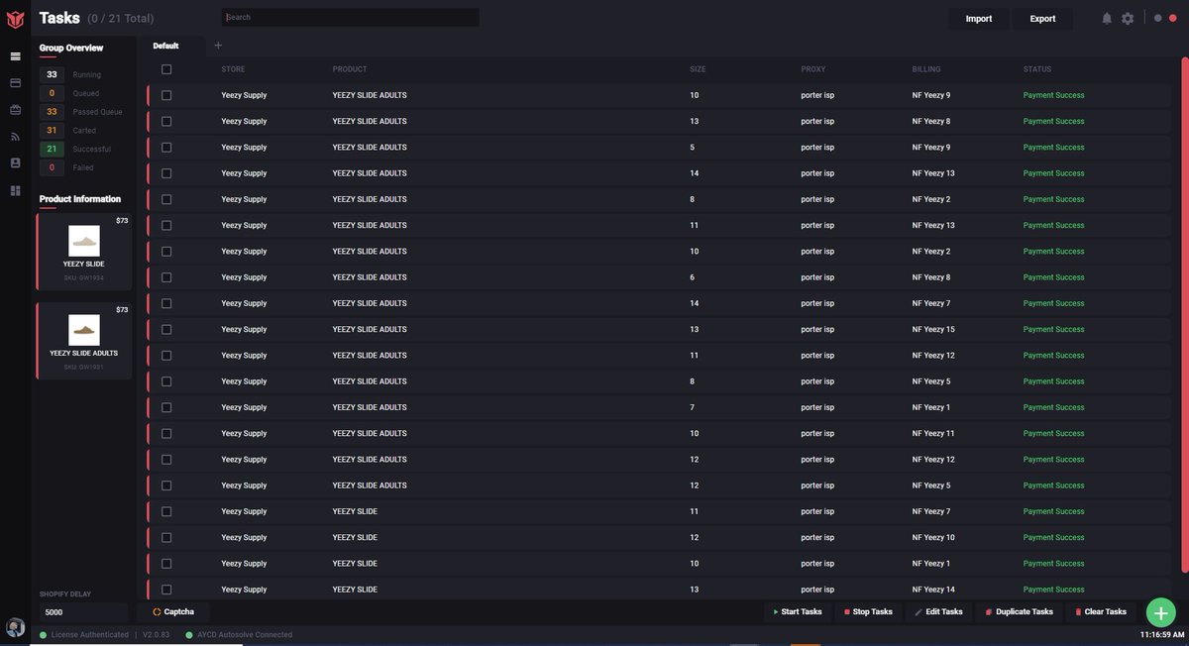The width and height of the screenshot is (1189, 646).
Task: Open the dashboard grid sidebar icon
Action: click(15, 190)
